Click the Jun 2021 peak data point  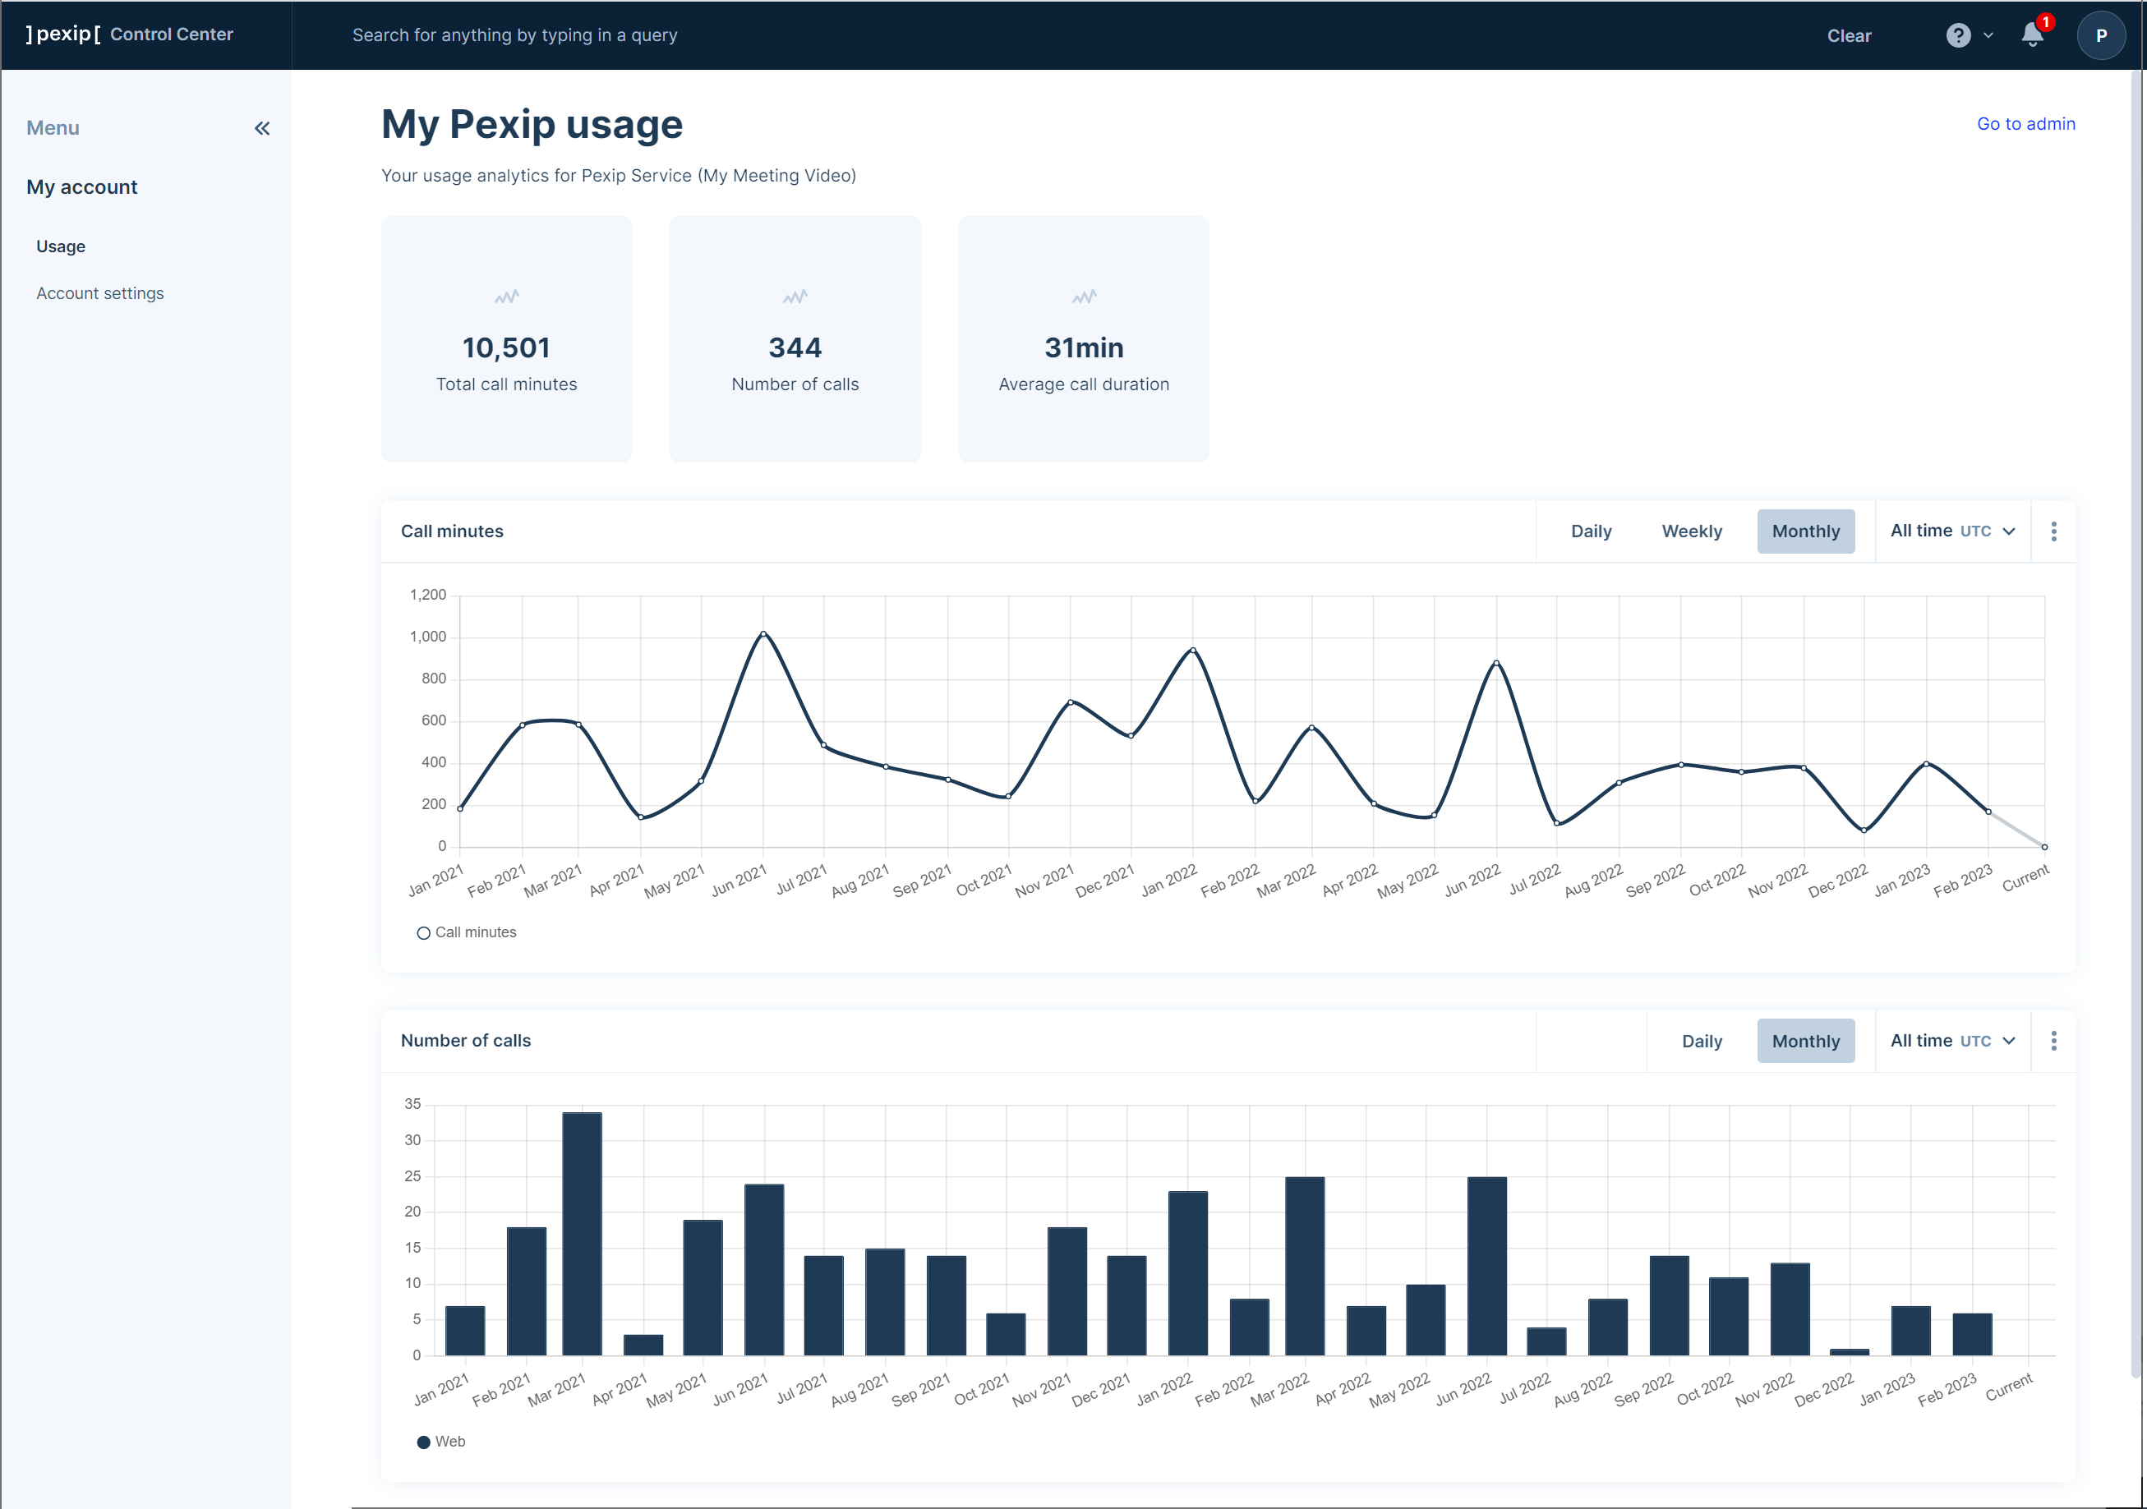(x=763, y=634)
